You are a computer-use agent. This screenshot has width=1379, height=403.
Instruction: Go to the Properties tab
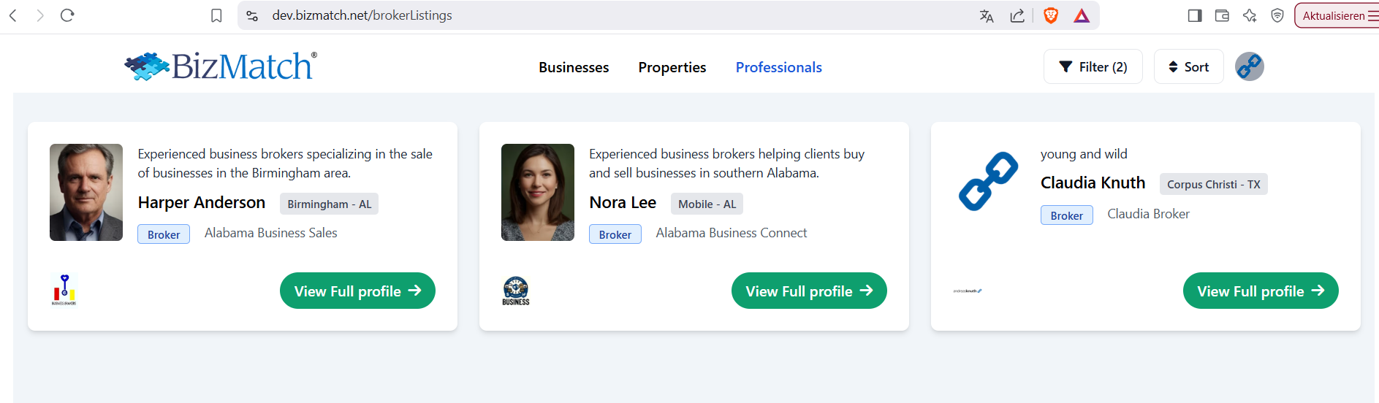672,67
